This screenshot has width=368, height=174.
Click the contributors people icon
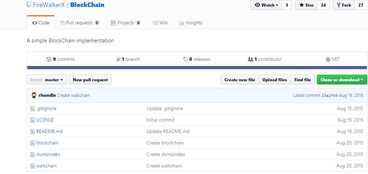pyautogui.click(x=251, y=59)
